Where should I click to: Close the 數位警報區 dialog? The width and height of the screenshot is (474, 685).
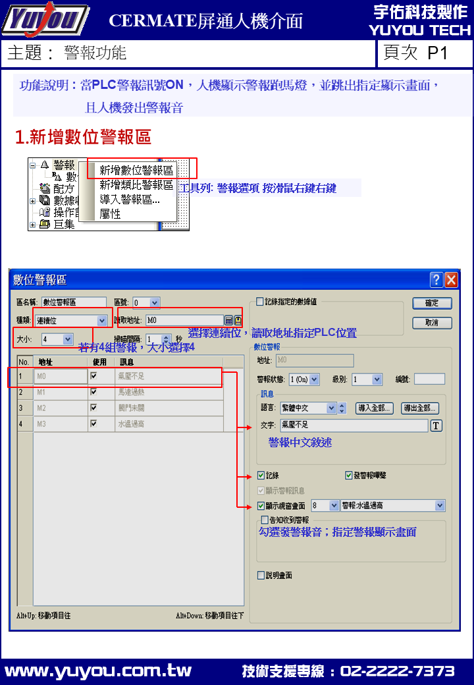(452, 279)
